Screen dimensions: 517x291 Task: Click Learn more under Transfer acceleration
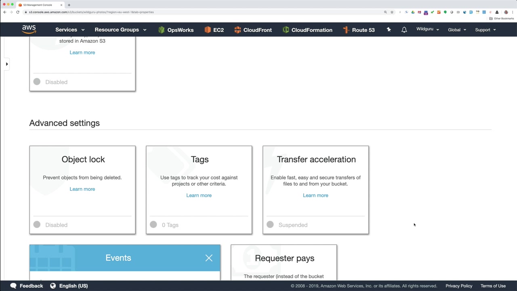315,195
